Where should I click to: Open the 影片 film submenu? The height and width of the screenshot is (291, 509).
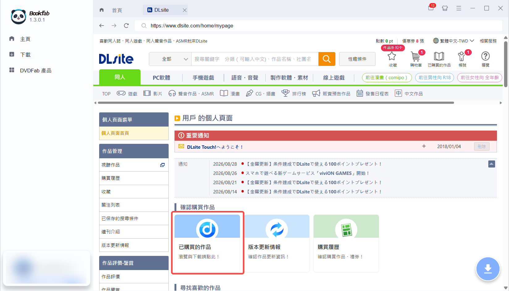pyautogui.click(x=153, y=94)
